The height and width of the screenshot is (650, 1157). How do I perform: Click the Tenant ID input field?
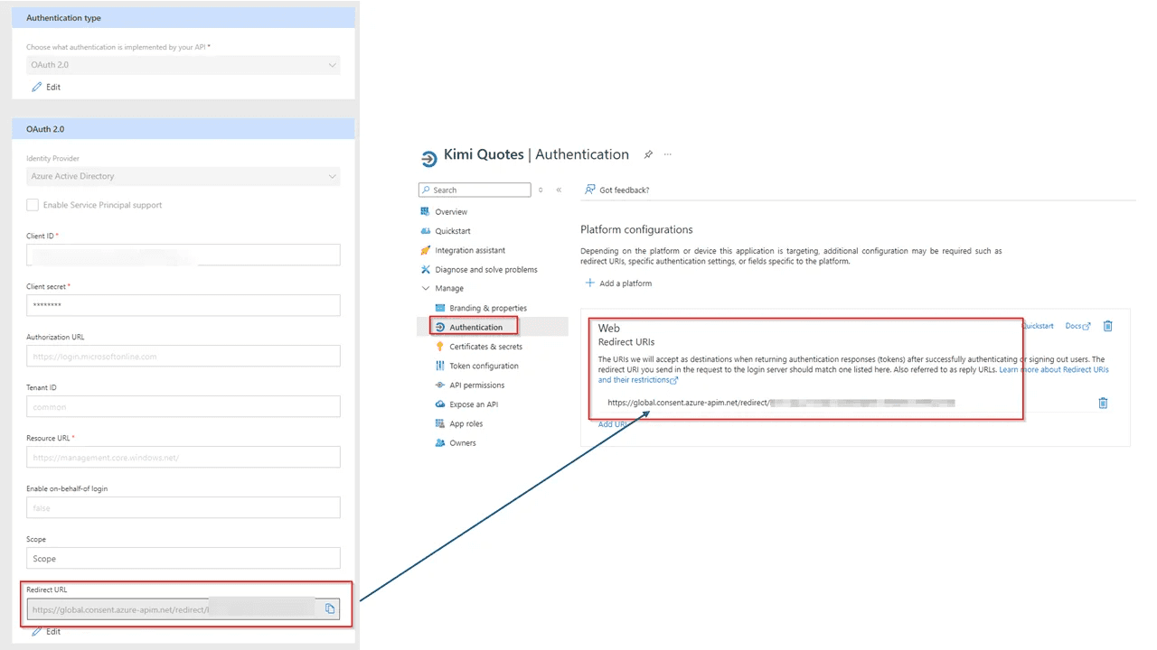click(183, 406)
